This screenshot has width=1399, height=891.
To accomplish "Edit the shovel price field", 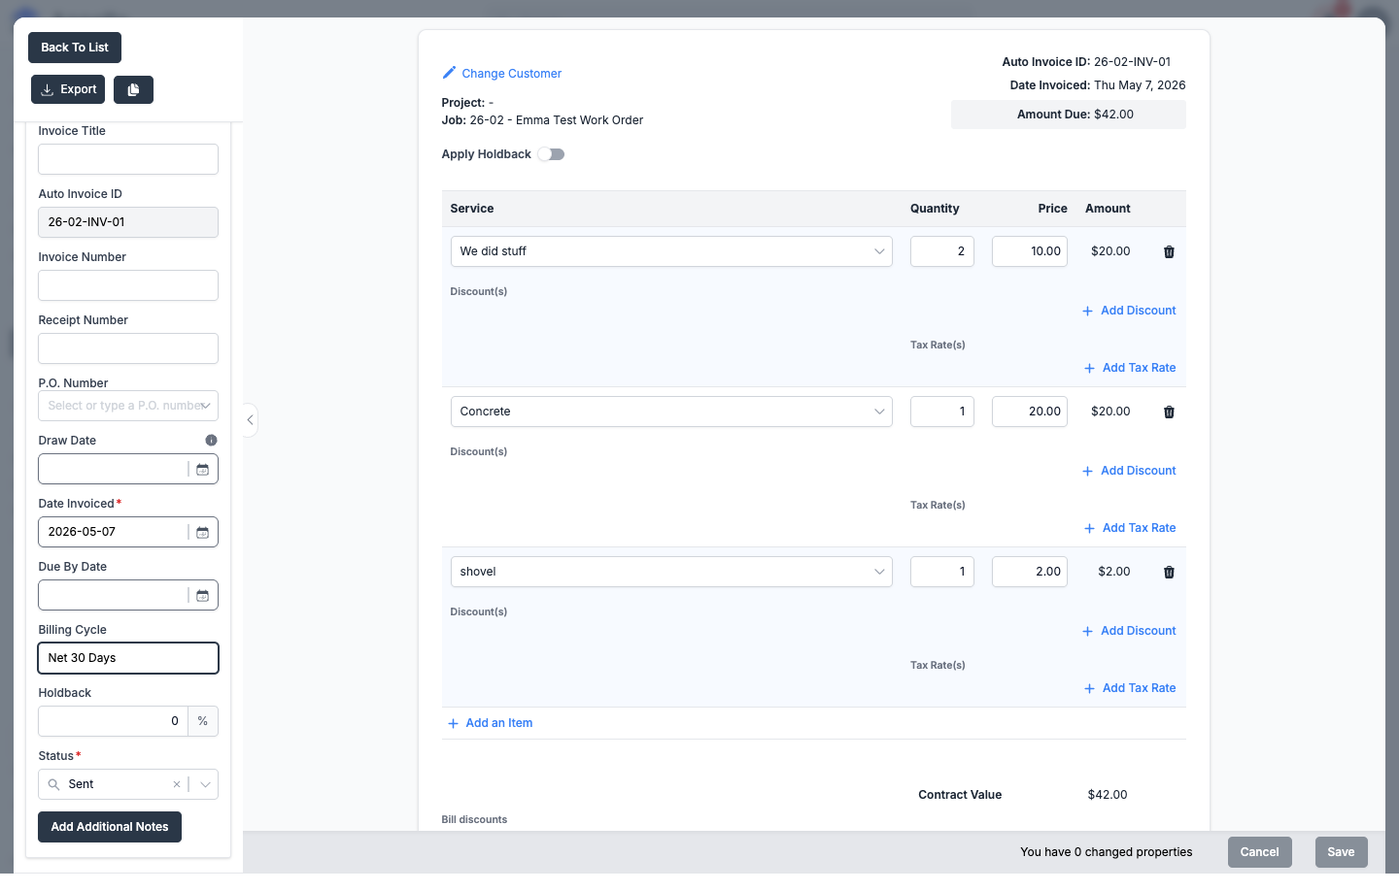I will (x=1030, y=572).
